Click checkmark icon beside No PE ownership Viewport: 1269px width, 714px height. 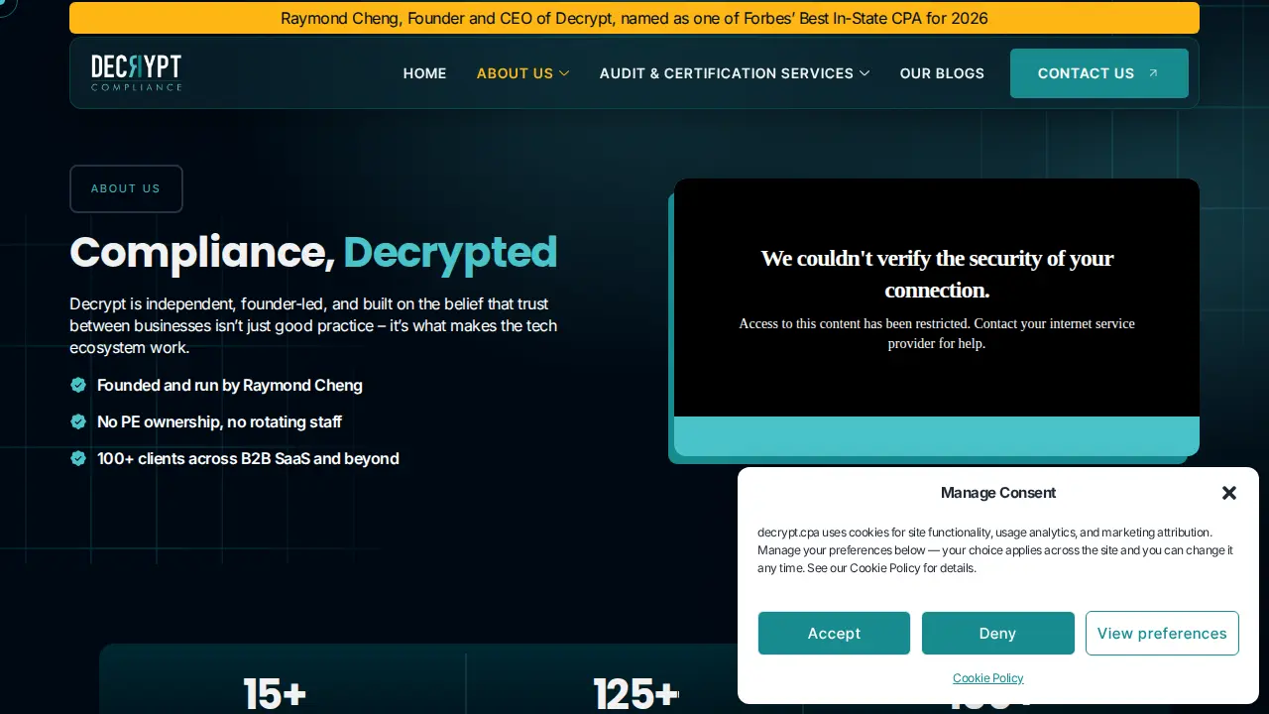click(x=78, y=421)
